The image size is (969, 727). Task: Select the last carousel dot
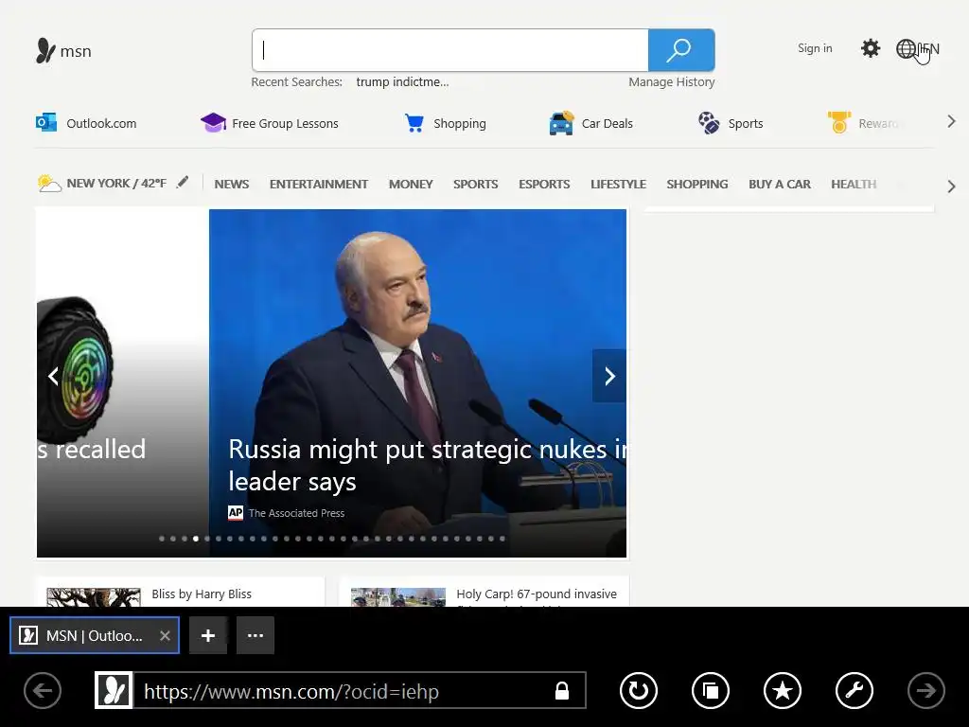(502, 539)
